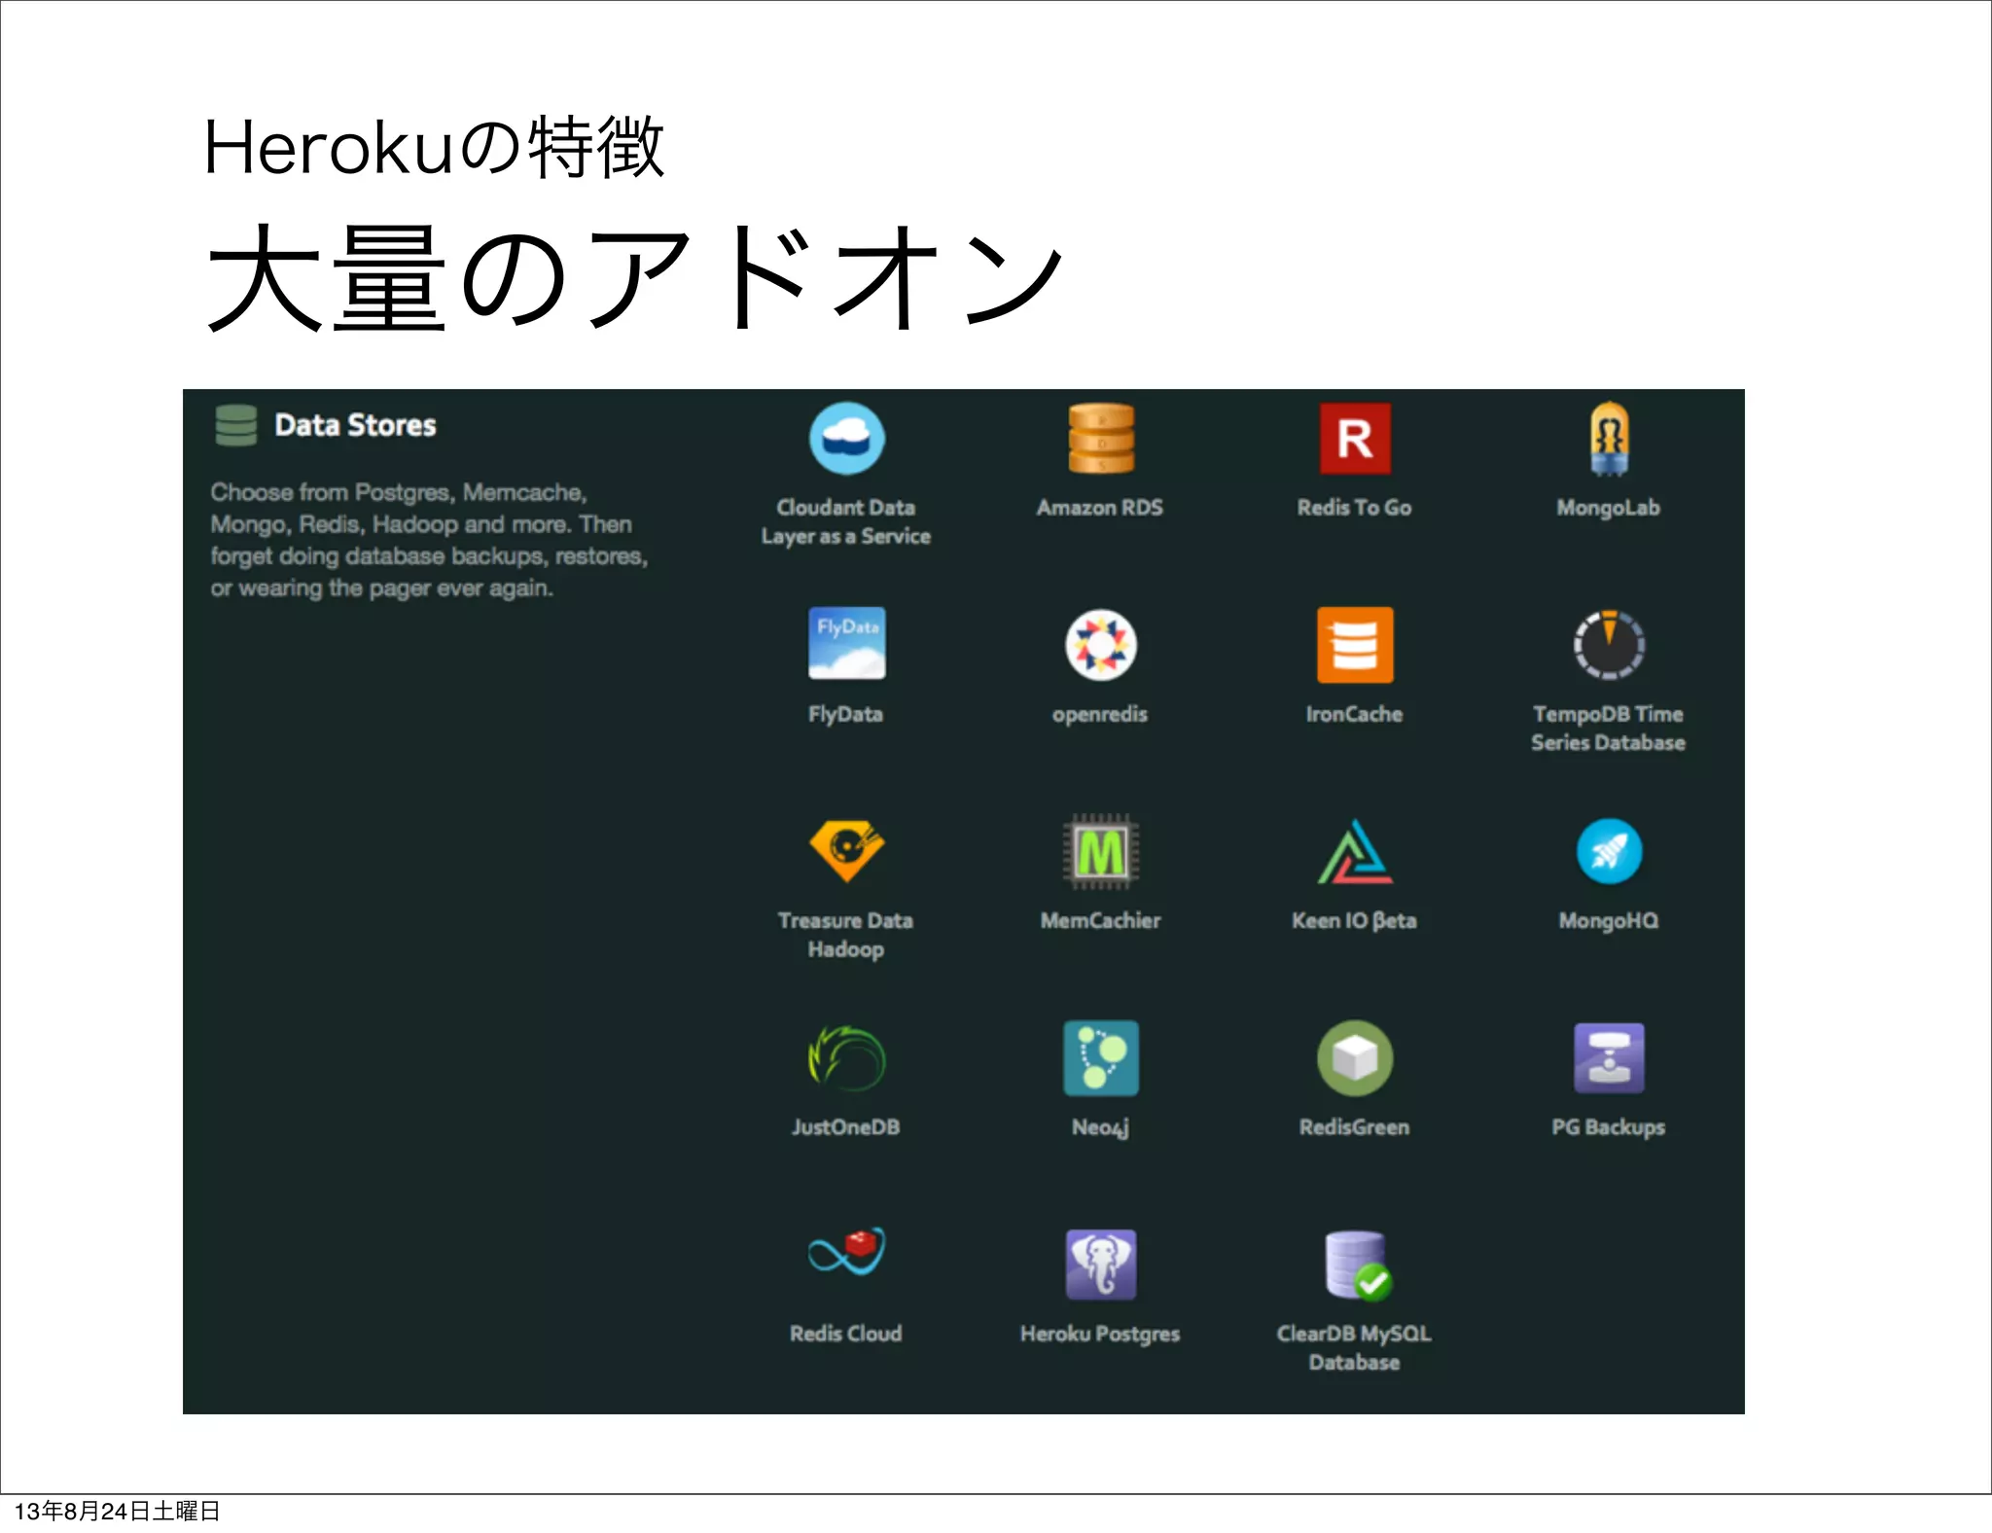1992x1533 pixels.
Task: Click the 'Choose from Postgres, Memcache' description text
Action: pyautogui.click(x=429, y=540)
